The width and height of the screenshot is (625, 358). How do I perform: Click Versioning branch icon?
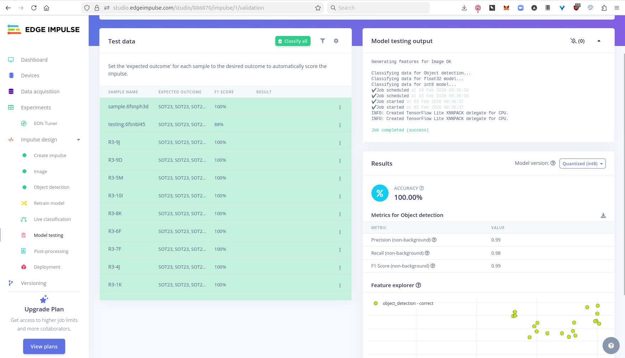click(11, 283)
